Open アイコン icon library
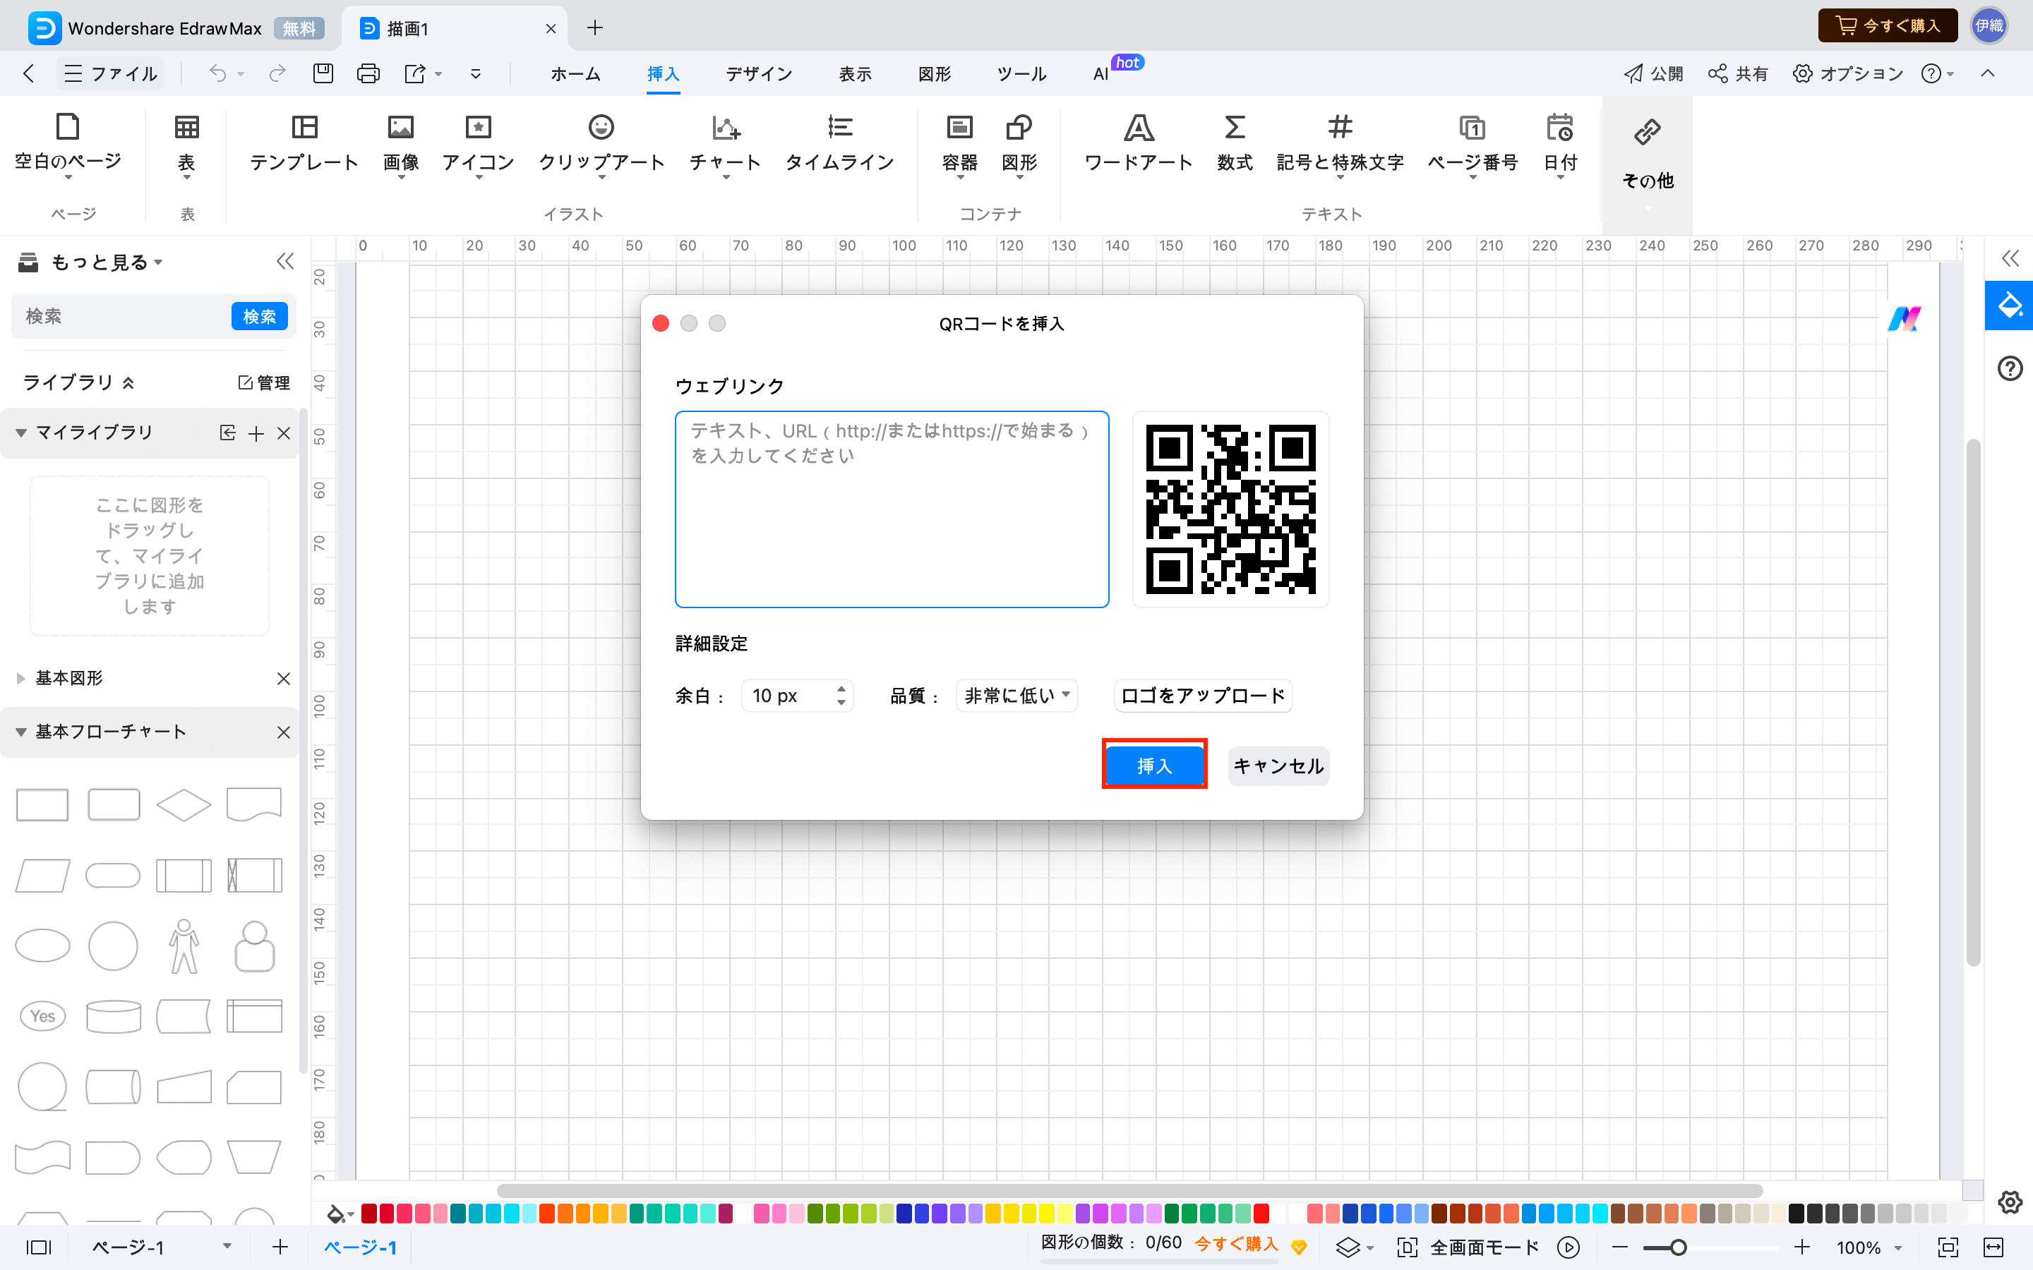The width and height of the screenshot is (2033, 1270). click(x=478, y=145)
